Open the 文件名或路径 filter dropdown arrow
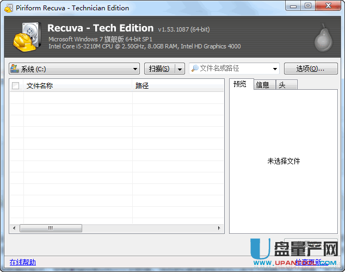The width and height of the screenshot is (345, 272). 275,69
